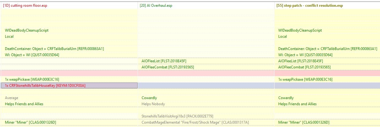Click the Miner class in cutting room floor column

pos(30,122)
